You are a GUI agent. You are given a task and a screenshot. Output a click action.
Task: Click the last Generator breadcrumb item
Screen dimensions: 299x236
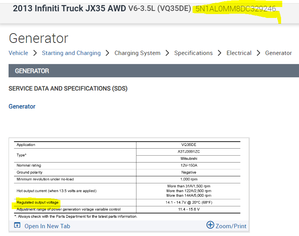pos(278,53)
